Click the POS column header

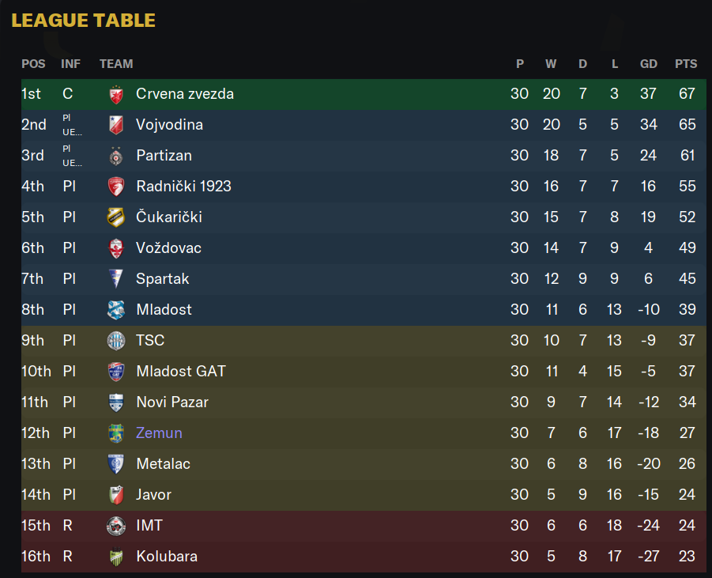[33, 64]
